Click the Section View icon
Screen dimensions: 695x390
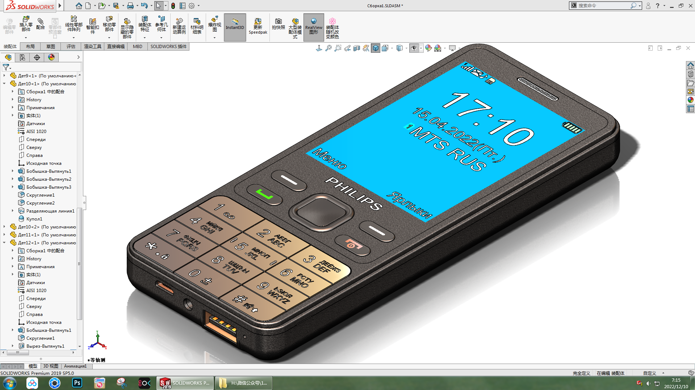[357, 48]
